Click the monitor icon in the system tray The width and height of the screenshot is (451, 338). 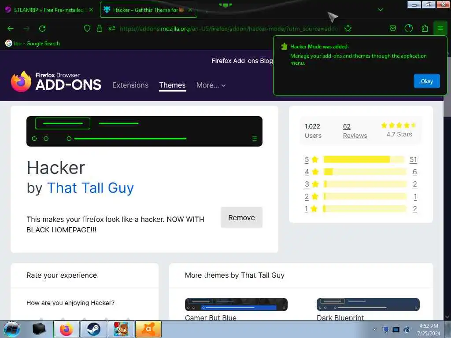click(x=396, y=330)
